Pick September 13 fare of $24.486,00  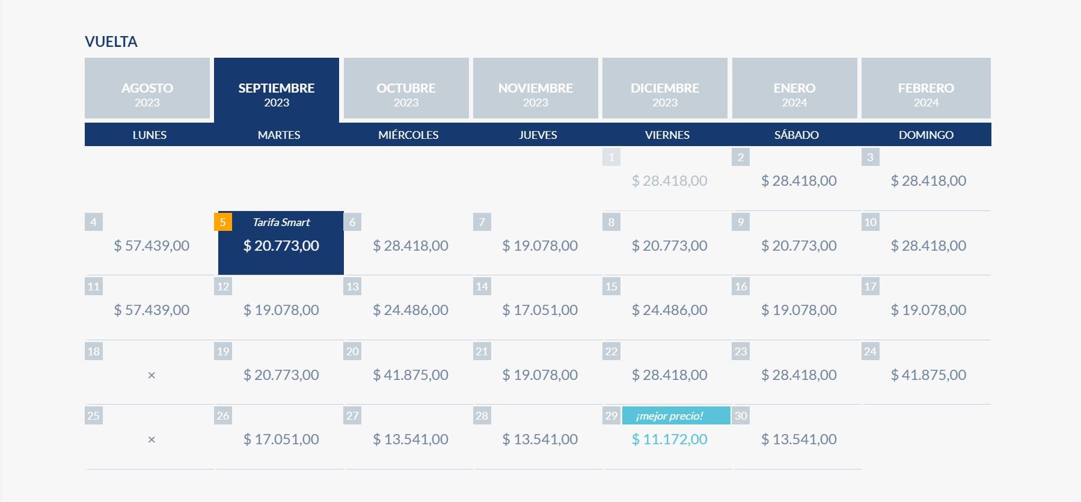coord(411,310)
